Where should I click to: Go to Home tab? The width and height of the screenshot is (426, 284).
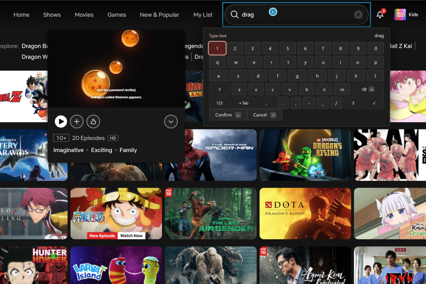(22, 15)
